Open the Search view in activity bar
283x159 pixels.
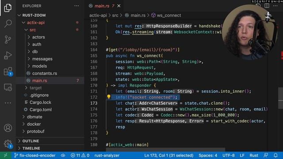tap(8, 23)
